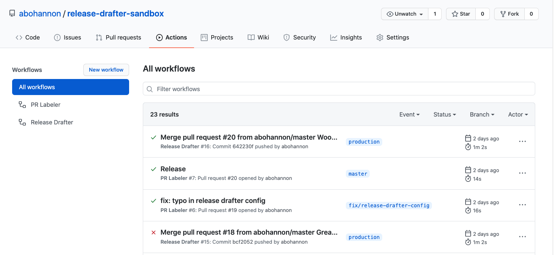This screenshot has width=554, height=255.
Task: Click success checkmark on fix: typo run
Action: [154, 201]
